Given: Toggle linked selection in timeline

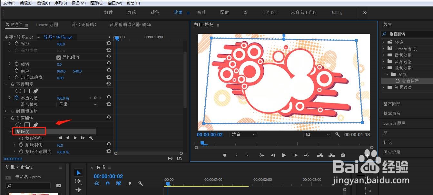Looking at the screenshot, I should coord(119,183).
